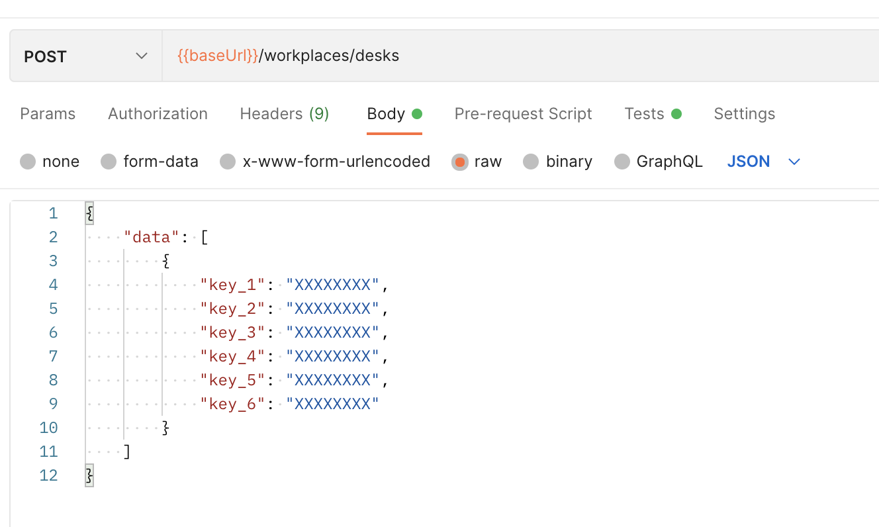Open the Pre-request Script tab
Viewport: 879px width, 527px height.
click(x=523, y=114)
